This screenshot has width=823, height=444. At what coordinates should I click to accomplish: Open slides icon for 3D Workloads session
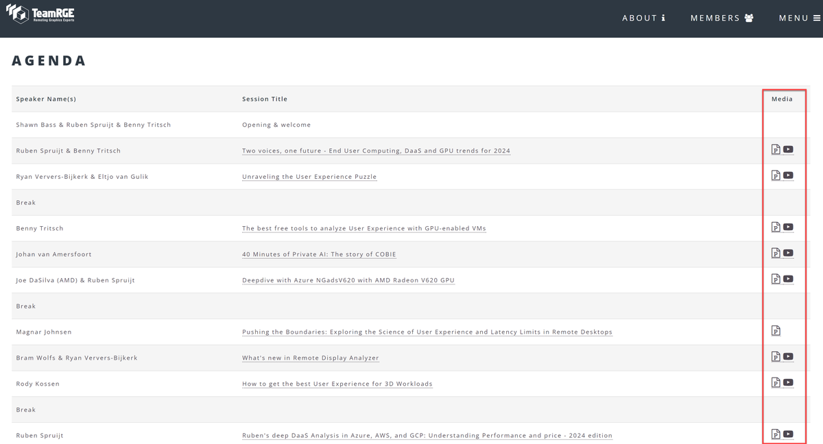click(776, 382)
